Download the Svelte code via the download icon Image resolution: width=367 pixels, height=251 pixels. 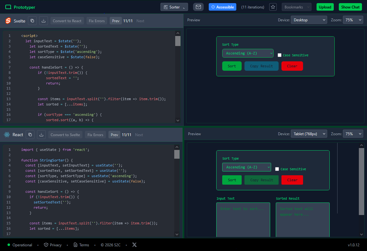43,20
